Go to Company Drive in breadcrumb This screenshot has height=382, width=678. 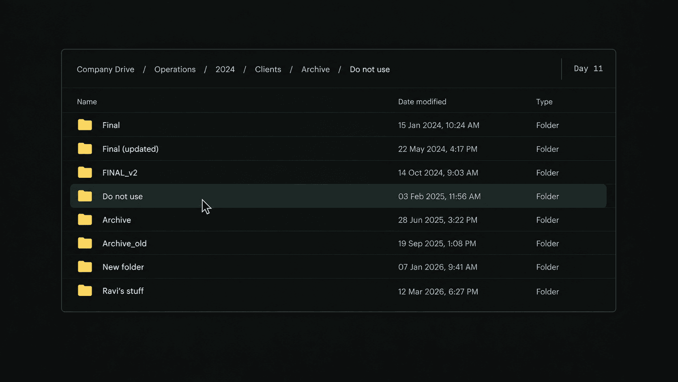pos(105,69)
